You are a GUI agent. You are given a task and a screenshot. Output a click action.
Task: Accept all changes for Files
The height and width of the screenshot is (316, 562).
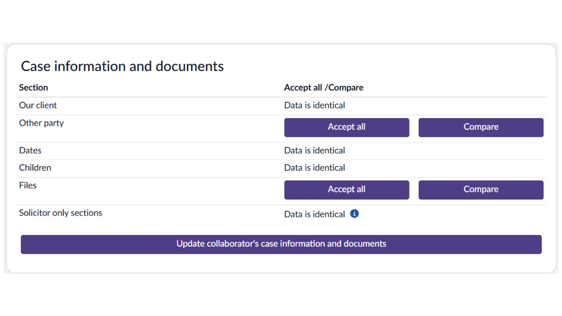pyautogui.click(x=346, y=190)
